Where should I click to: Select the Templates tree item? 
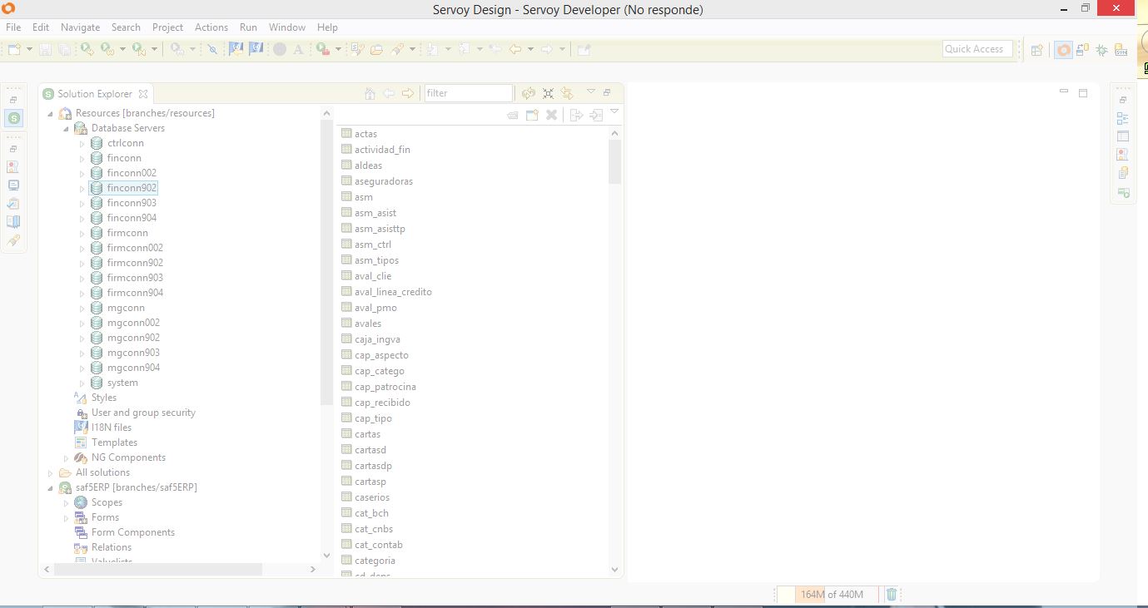point(114,442)
